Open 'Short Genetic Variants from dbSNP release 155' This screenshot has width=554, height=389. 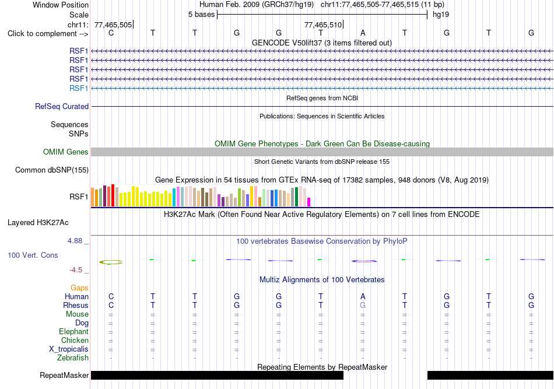322,162
